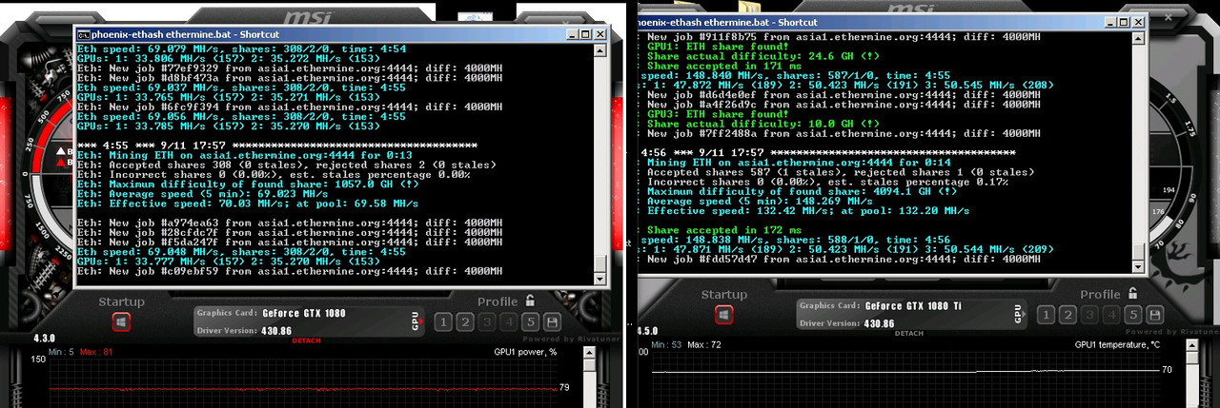
Task: Click 'Effective speed: 70.03 MH/s' console line
Action: [x=248, y=204]
